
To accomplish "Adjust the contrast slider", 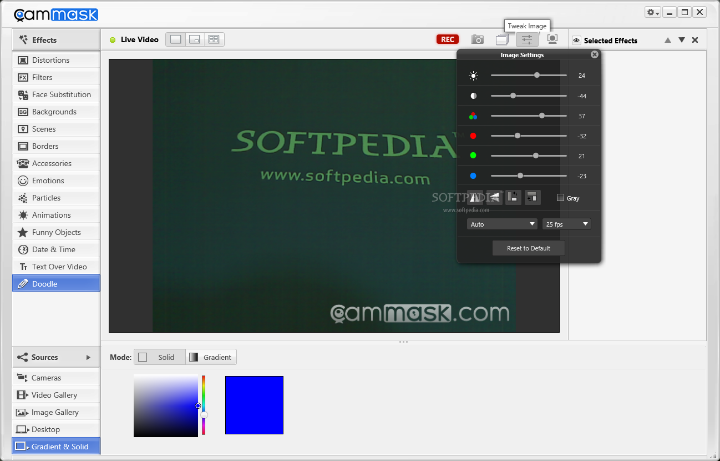I will (529, 96).
